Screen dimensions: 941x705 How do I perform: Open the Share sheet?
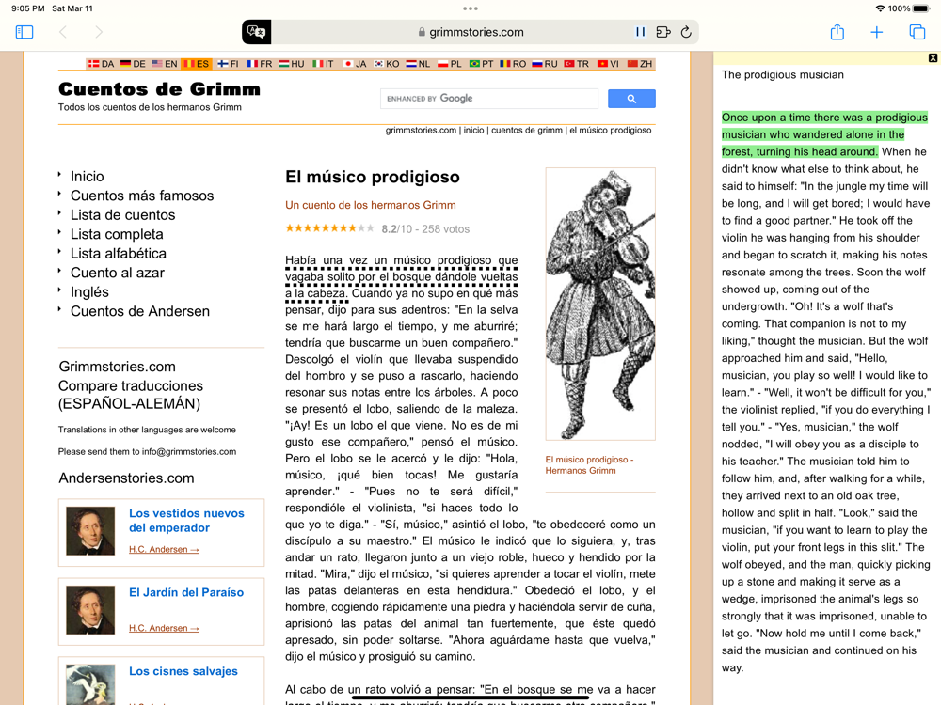(837, 32)
